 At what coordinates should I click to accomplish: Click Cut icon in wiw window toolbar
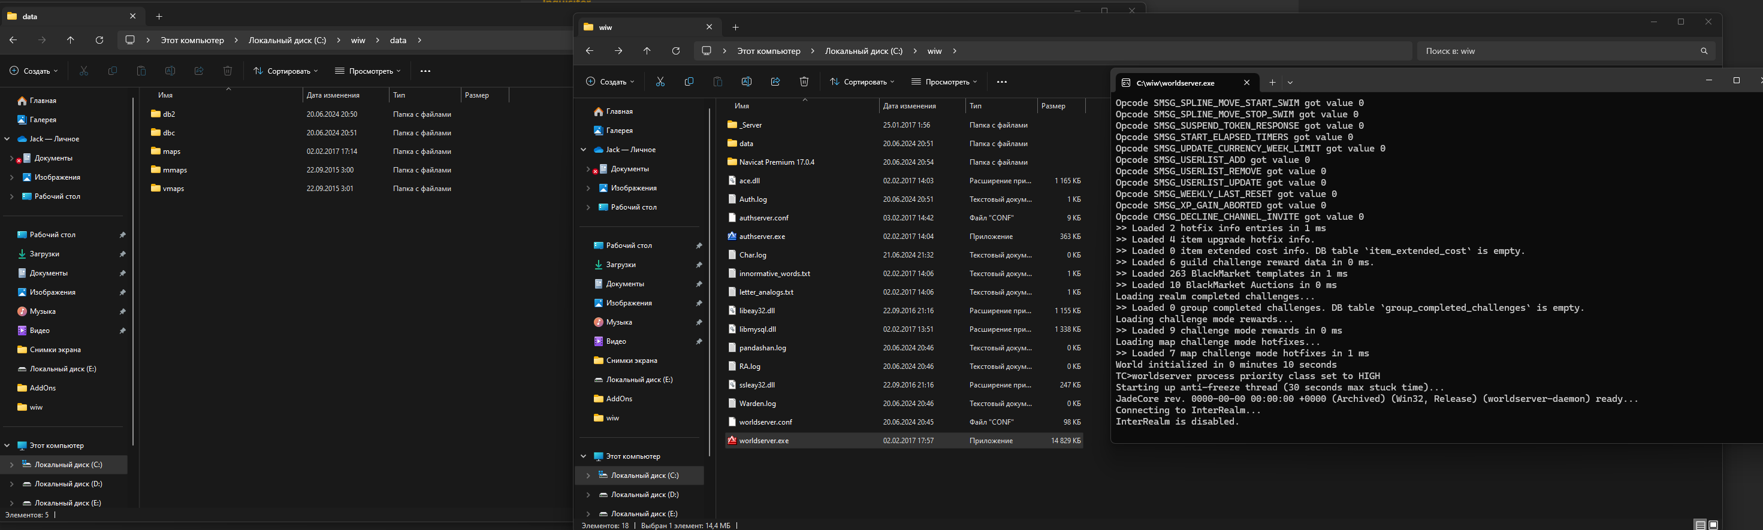(x=660, y=82)
